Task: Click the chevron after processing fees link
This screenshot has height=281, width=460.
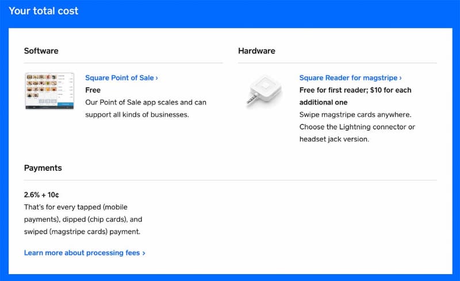Action: tap(144, 253)
